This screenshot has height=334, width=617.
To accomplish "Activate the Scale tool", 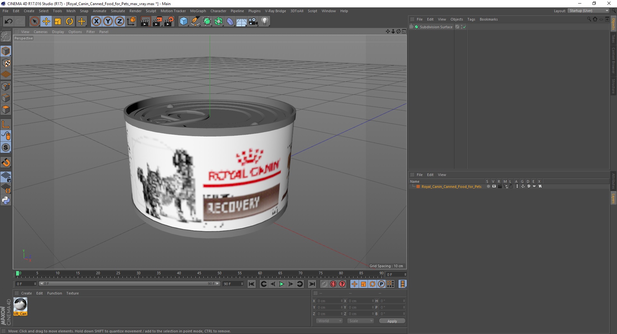I will (x=58, y=22).
